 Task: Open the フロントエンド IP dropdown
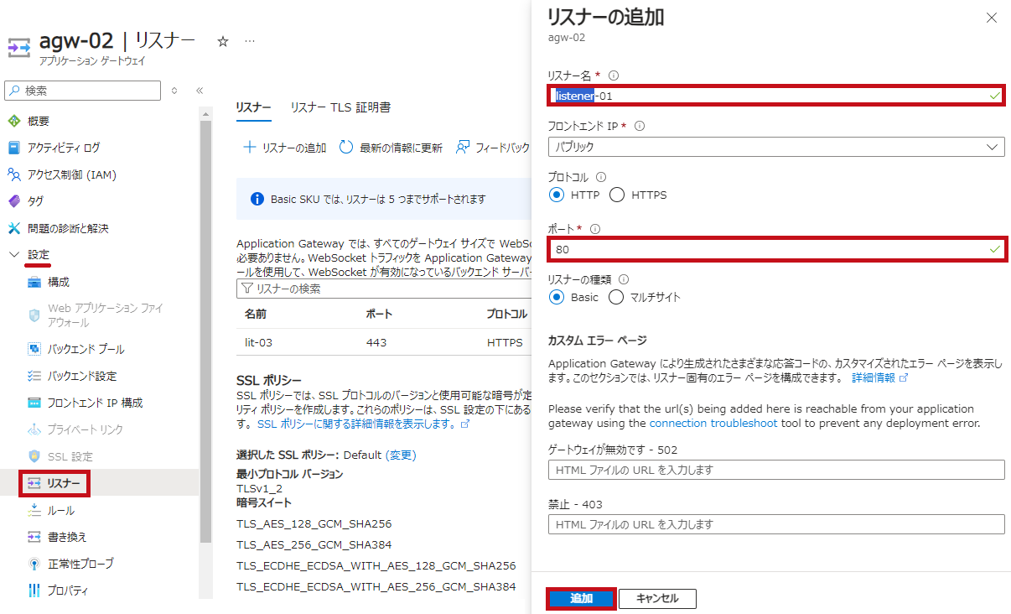776,147
